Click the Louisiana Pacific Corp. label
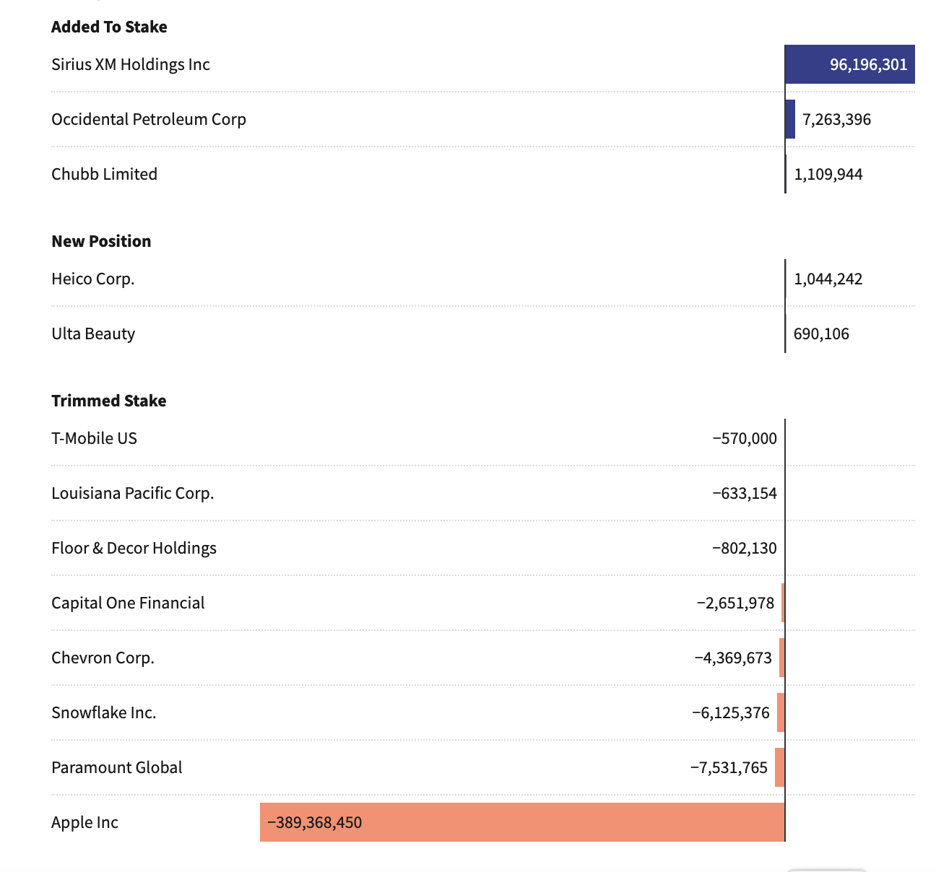This screenshot has width=936, height=872. coord(132,493)
